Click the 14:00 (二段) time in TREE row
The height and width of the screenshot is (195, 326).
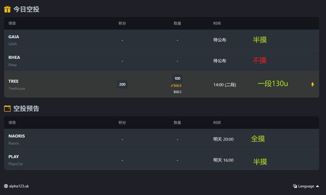pos(225,85)
